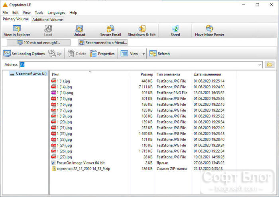Sort by Дата изменения column header
The image size is (279, 197).
pyautogui.click(x=214, y=74)
